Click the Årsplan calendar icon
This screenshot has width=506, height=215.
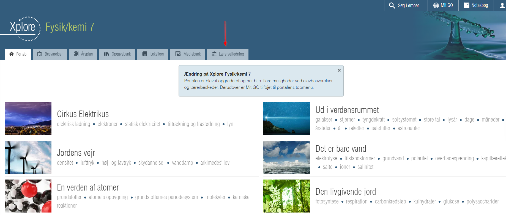pos(76,54)
